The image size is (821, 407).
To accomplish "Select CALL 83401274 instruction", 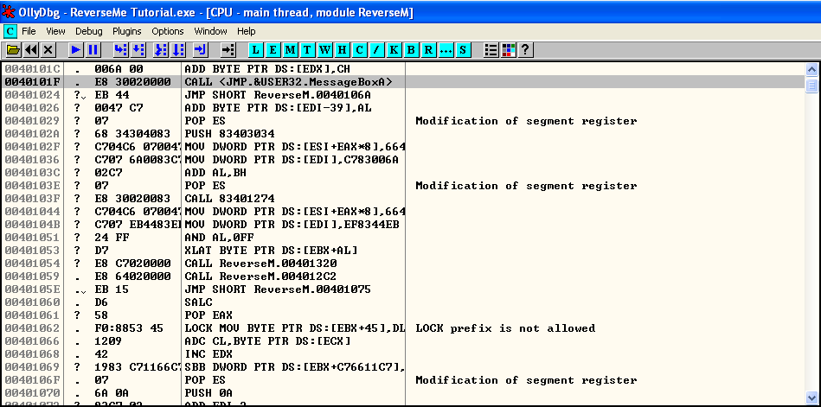I will 229,199.
